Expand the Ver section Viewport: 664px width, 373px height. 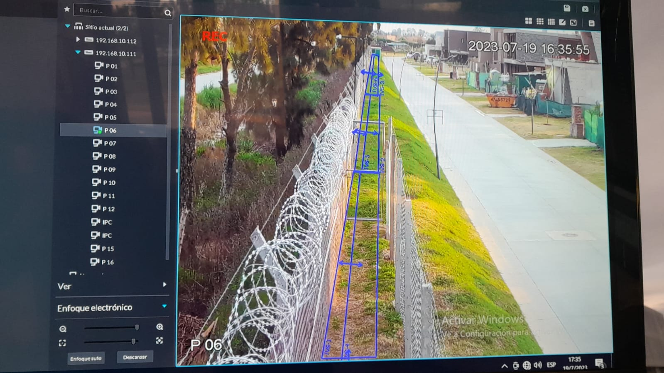[164, 285]
